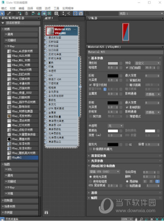
Task: Enable the 补偿摄影机曝光 checkbox
Action: tap(90, 149)
